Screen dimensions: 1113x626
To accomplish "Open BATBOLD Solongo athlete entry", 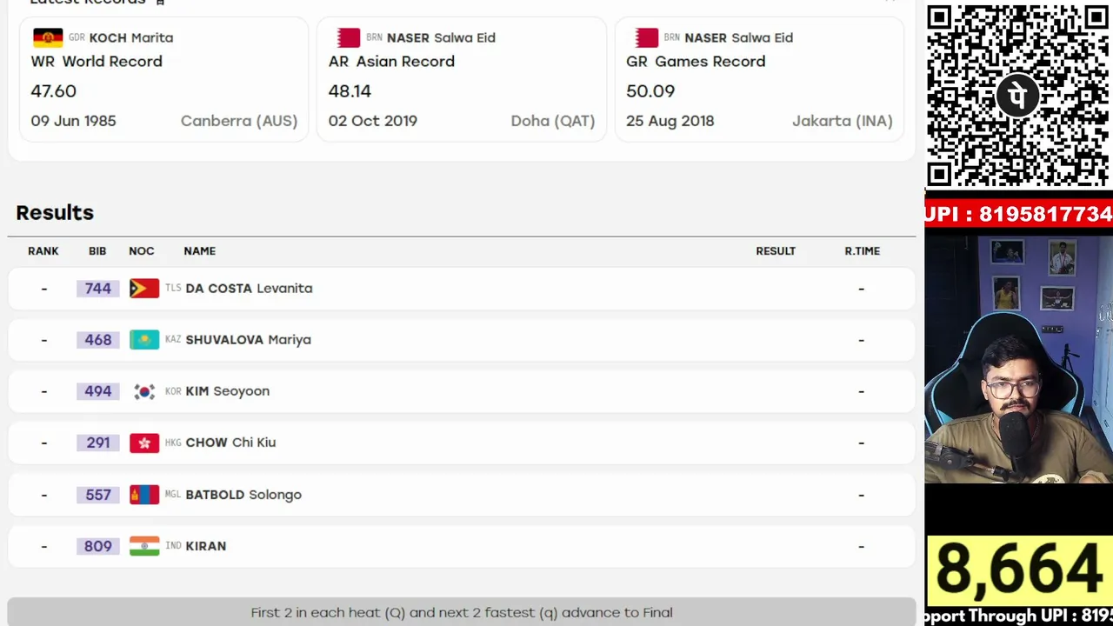I will tap(243, 495).
